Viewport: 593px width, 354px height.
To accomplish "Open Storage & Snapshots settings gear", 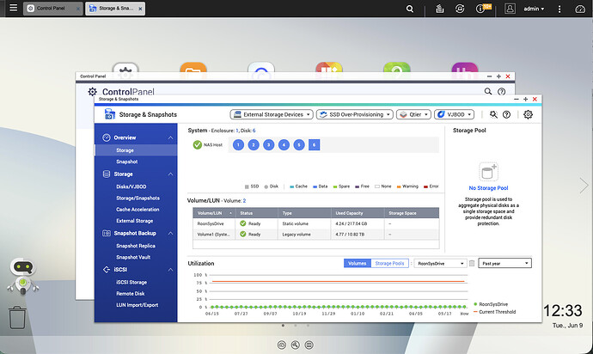I will [528, 114].
